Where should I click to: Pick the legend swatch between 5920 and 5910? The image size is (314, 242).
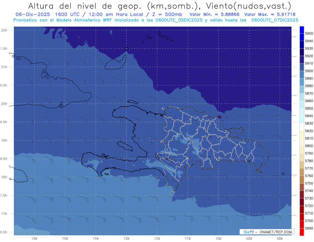[x=302, y=60]
